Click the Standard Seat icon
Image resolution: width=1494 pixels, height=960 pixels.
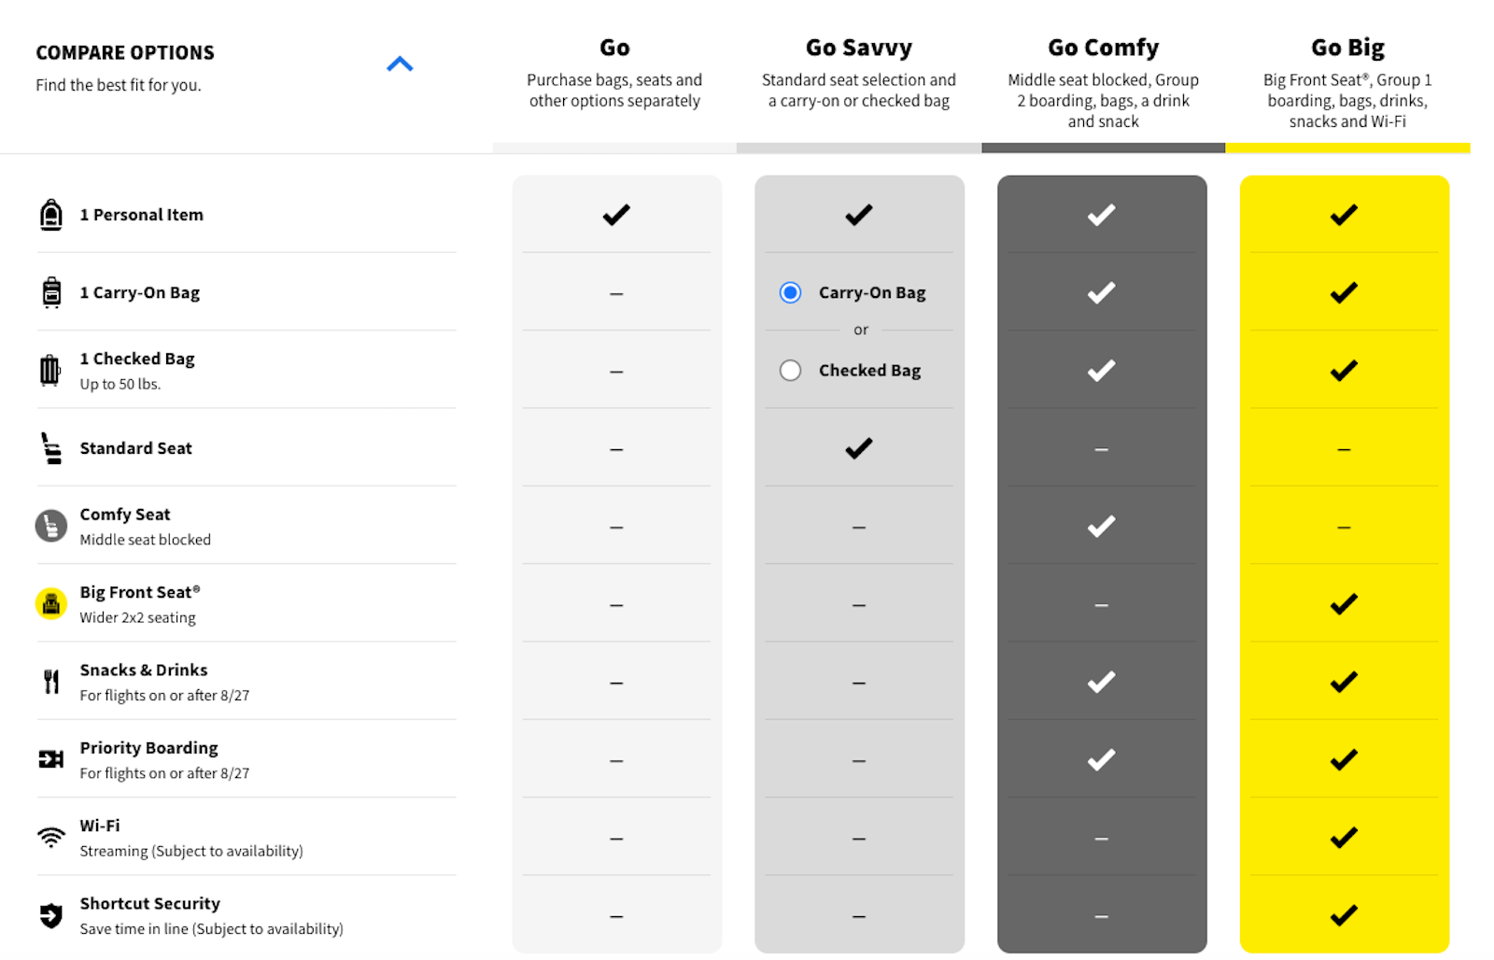point(51,448)
